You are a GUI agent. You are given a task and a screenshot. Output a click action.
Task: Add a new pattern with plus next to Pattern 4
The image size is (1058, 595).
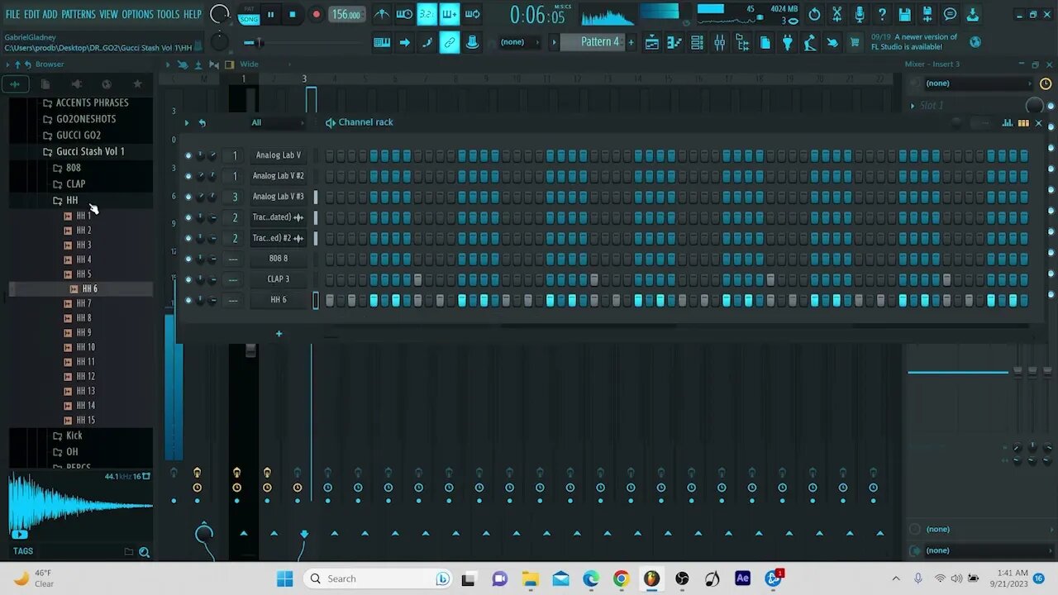pos(631,42)
